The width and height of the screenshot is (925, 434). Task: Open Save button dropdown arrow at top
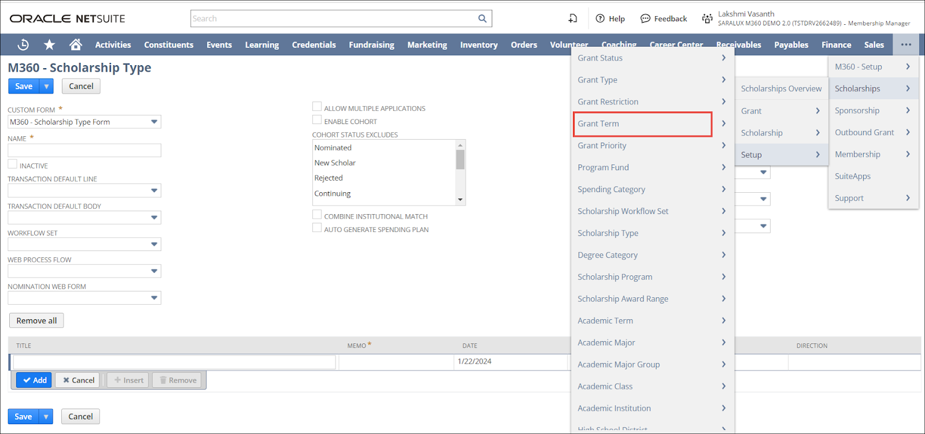46,87
